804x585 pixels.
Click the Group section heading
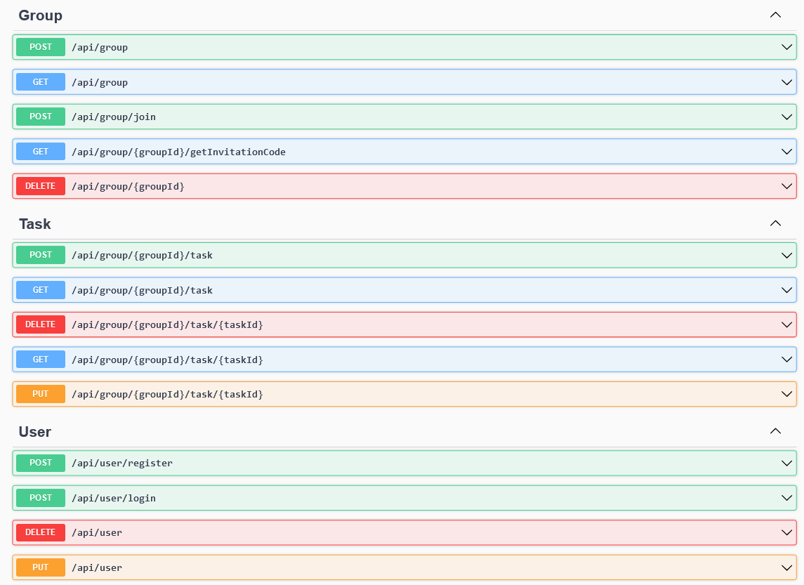pos(40,15)
